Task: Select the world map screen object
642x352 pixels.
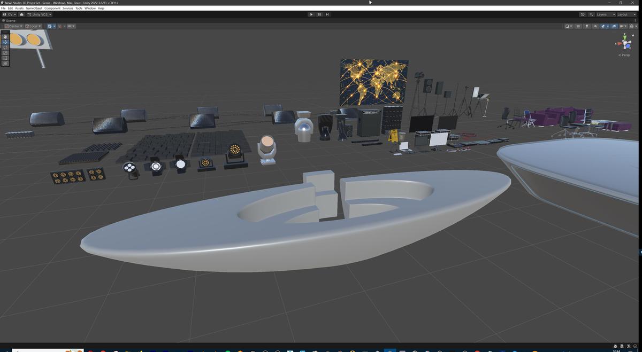Action: coord(374,82)
